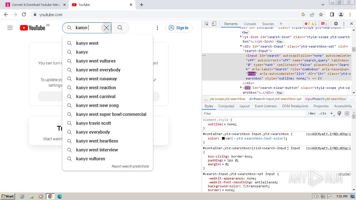This screenshot has width=356, height=200.
Task: Open the errors and warnings counter
Action: click(311, 24)
